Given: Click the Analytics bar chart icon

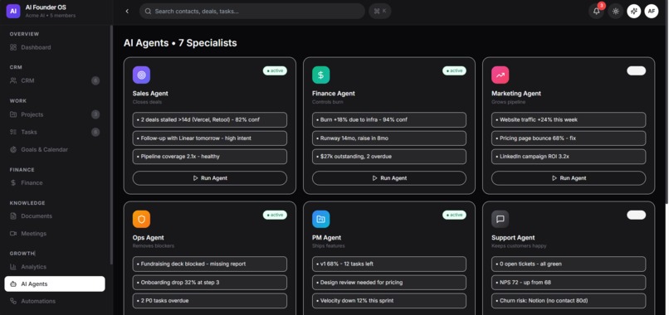Looking at the screenshot, I should coord(13,267).
